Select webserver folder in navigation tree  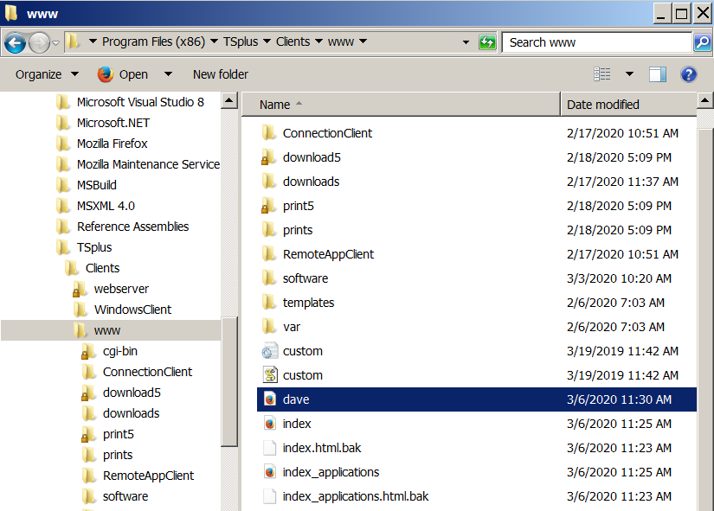121,289
